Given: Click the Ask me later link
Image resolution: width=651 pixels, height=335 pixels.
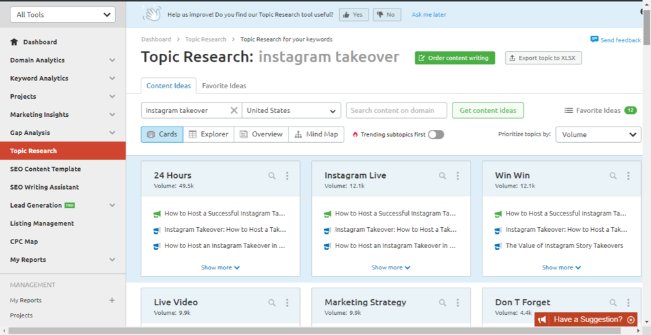Looking at the screenshot, I should tap(429, 14).
